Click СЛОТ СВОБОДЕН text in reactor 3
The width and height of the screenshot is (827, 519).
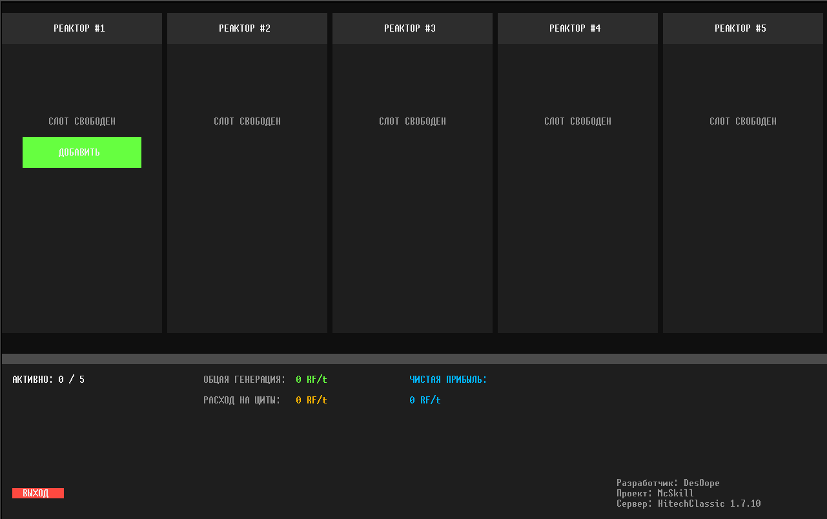(413, 121)
